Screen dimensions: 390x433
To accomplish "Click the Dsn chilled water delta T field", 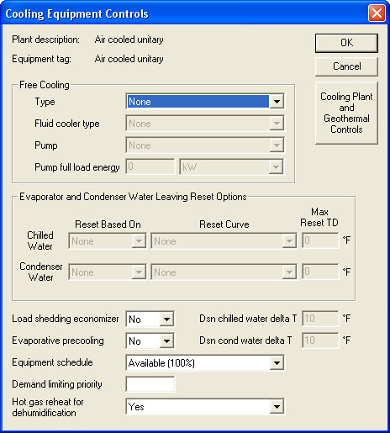I will 320,319.
